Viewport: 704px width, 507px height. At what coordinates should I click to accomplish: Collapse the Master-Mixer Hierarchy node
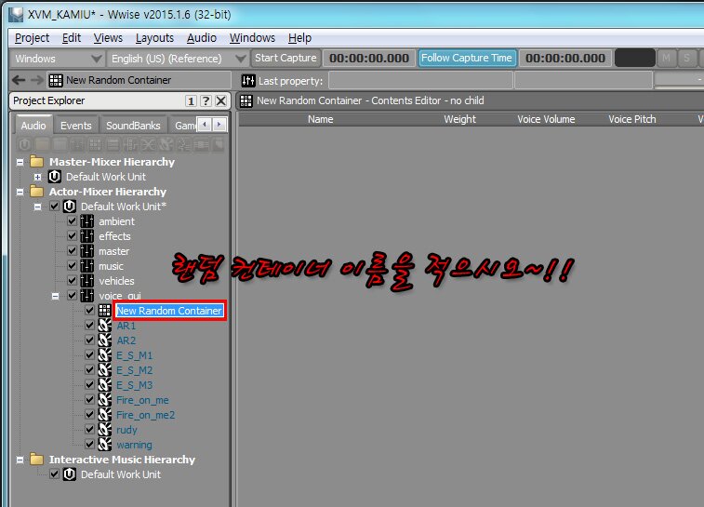tap(20, 162)
